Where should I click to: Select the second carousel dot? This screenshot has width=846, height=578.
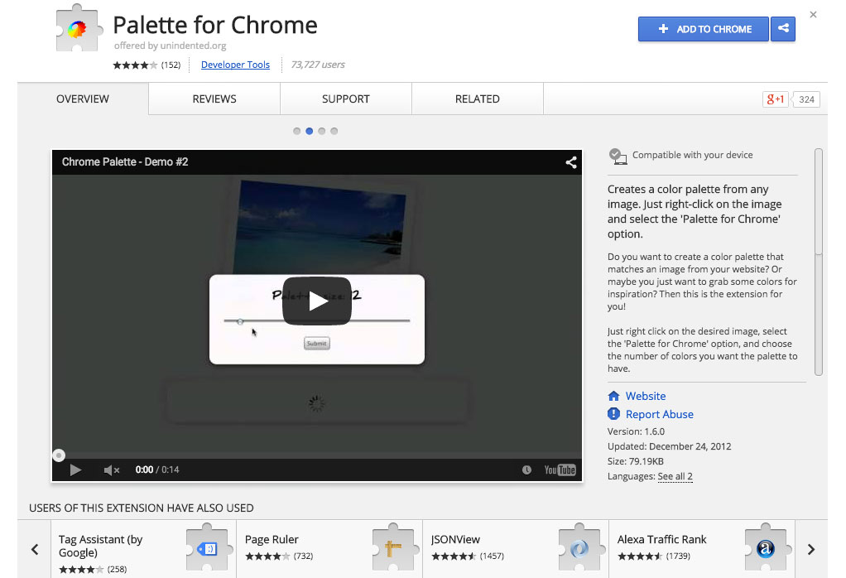[x=310, y=131]
